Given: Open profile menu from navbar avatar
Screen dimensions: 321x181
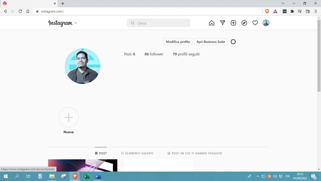Looking at the screenshot, I should pyautogui.click(x=266, y=23).
